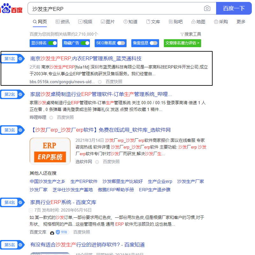Click the 百度一下 search button
The height and width of the screenshot is (255, 255).
pyautogui.click(x=234, y=8)
